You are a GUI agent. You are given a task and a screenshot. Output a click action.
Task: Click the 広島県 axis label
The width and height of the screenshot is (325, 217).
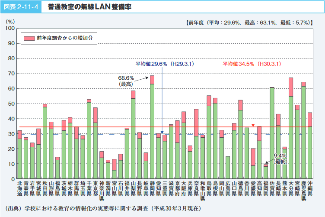[228, 188]
